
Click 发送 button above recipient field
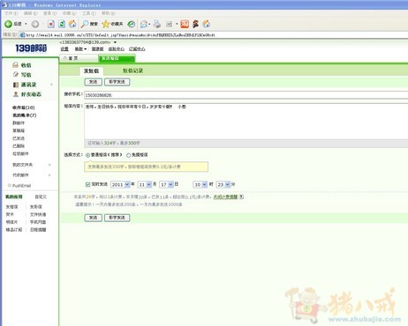tap(94, 82)
